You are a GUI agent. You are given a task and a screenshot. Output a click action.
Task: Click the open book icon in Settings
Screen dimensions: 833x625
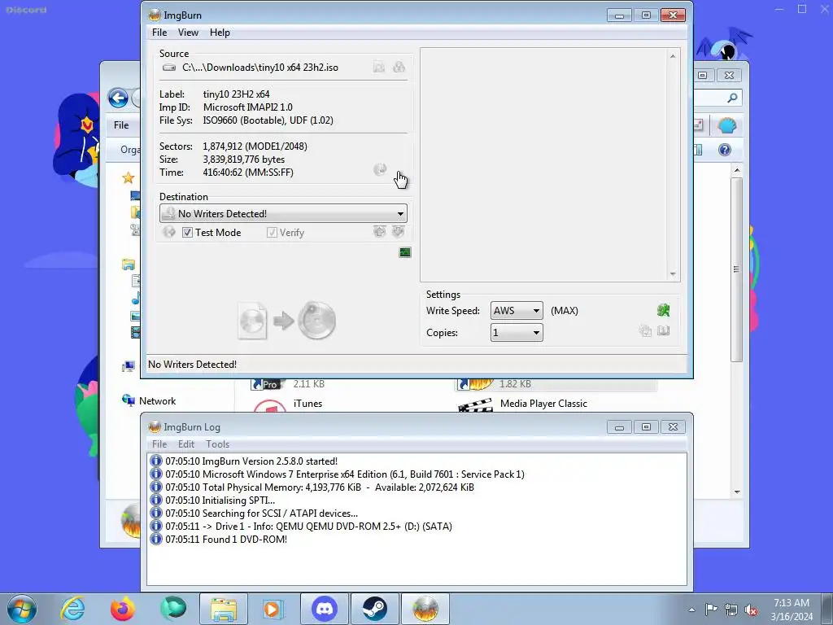click(x=664, y=331)
